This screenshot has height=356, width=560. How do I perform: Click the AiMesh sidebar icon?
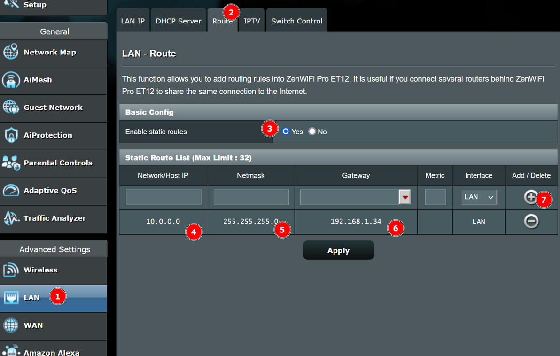point(11,80)
